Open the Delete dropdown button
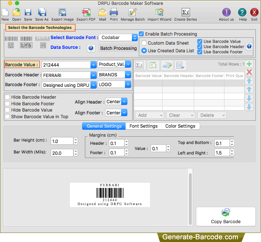Image resolution: width=261 pixels, height=242 pixels. pyautogui.click(x=212, y=115)
